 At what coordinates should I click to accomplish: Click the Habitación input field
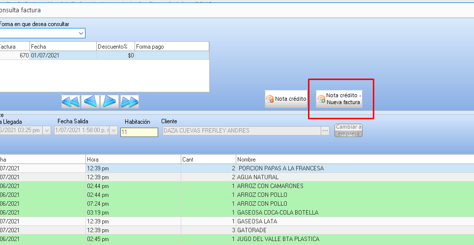[x=139, y=132]
